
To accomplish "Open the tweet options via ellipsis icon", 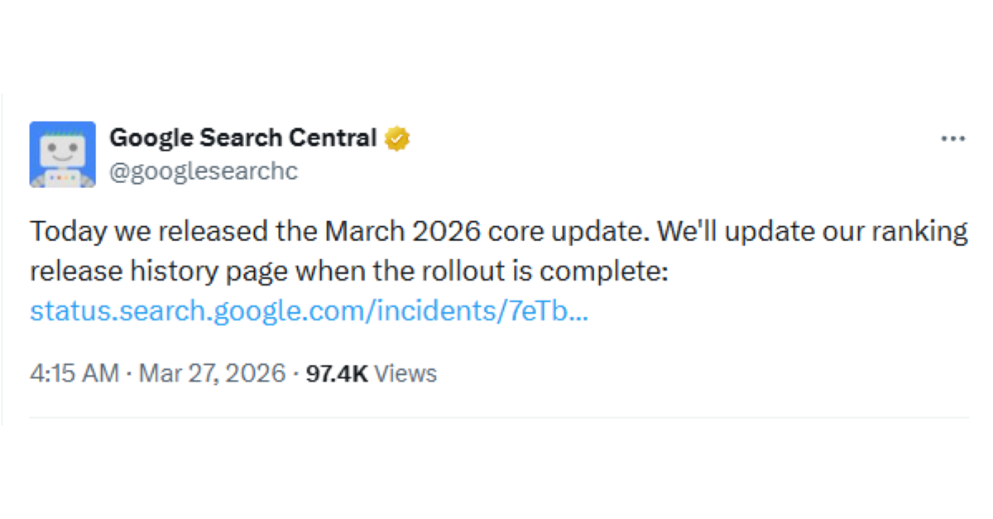I will (953, 138).
